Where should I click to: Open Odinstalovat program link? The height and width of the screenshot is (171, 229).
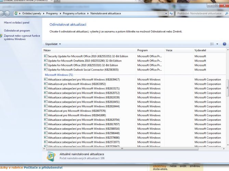(x=17, y=31)
